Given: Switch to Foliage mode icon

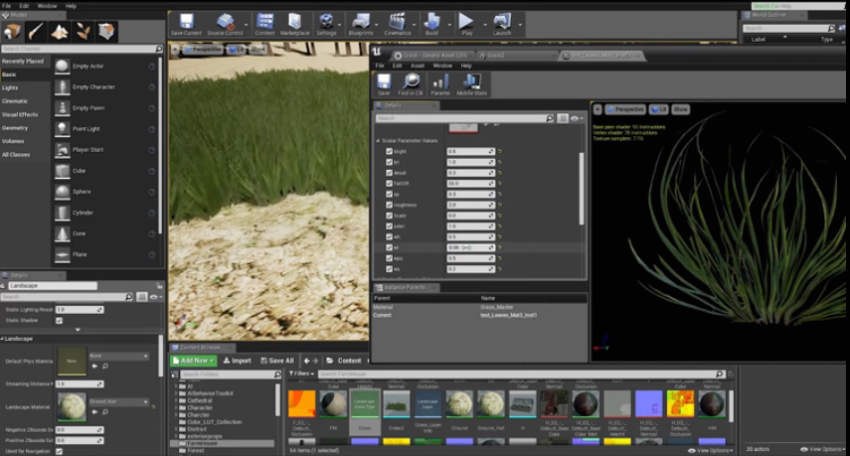Looking at the screenshot, I should [x=83, y=32].
